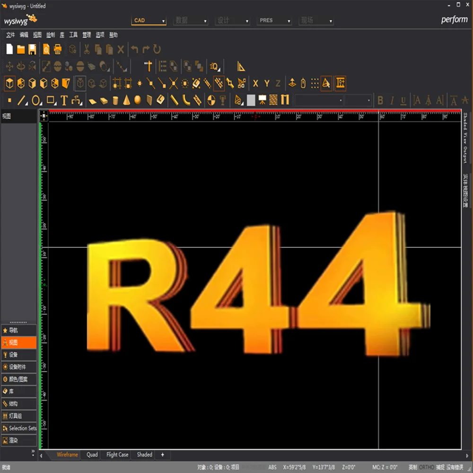Redo the action with the right arrow
The image size is (473, 473).
[146, 49]
